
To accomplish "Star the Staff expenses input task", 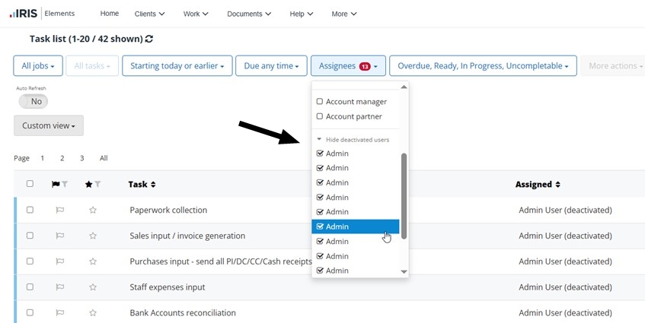I will [92, 287].
